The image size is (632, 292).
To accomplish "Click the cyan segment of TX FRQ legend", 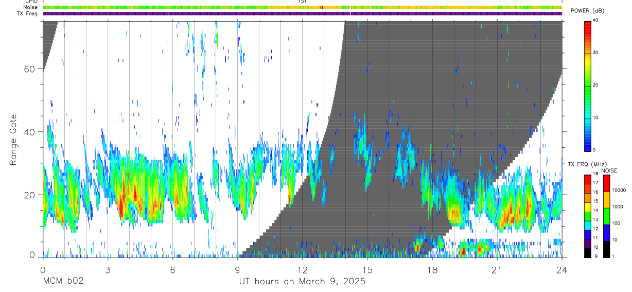I will [587, 225].
